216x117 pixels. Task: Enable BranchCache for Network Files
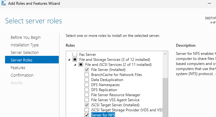(87, 75)
